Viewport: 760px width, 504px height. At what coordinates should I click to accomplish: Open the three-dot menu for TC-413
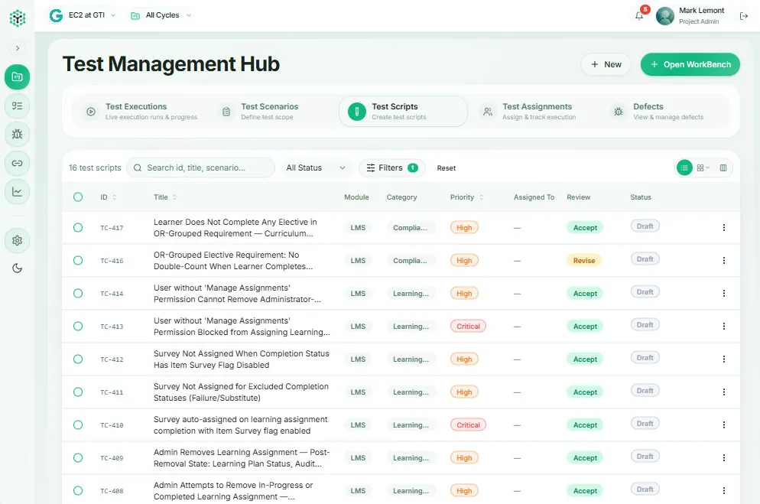click(723, 326)
